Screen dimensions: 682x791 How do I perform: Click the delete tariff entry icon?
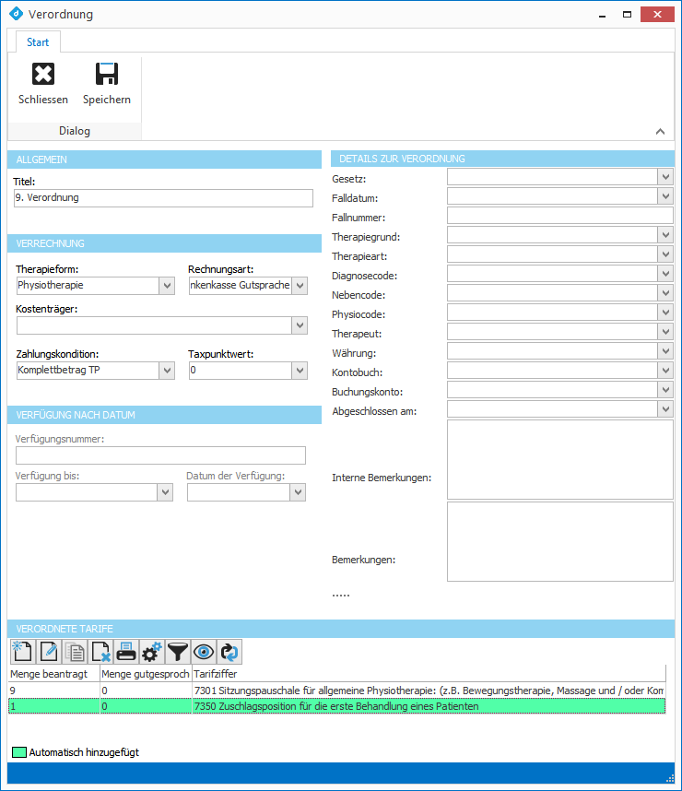coord(100,652)
